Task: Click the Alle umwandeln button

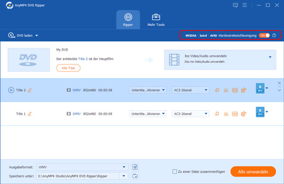Action: [x=253, y=172]
